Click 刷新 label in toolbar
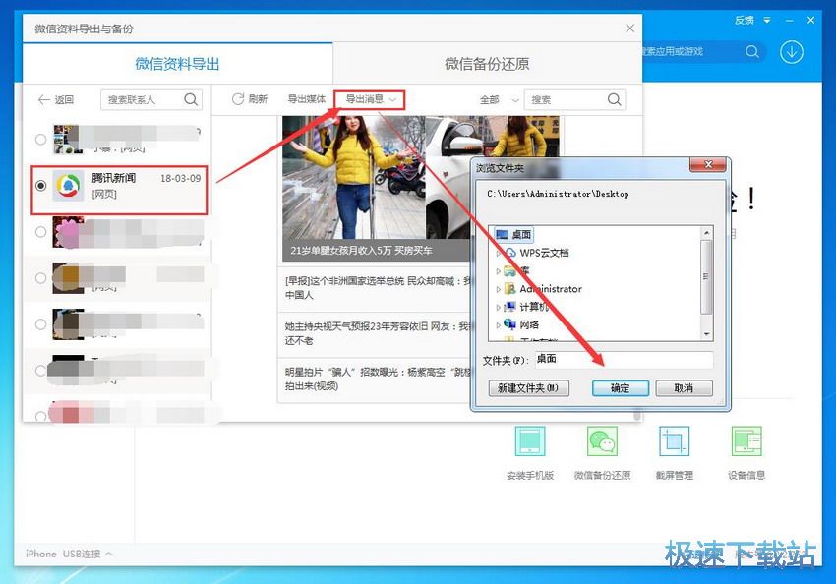The image size is (836, 584). 258,99
